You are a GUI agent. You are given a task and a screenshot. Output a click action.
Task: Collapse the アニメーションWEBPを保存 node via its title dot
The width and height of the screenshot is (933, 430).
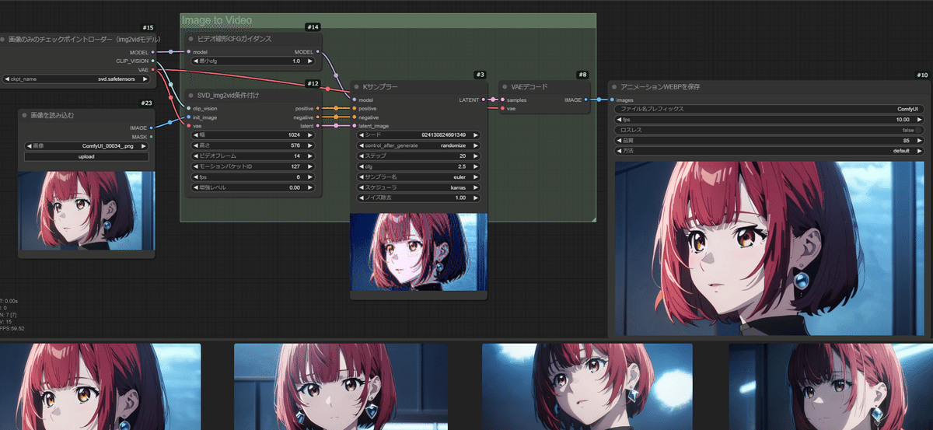click(x=614, y=87)
